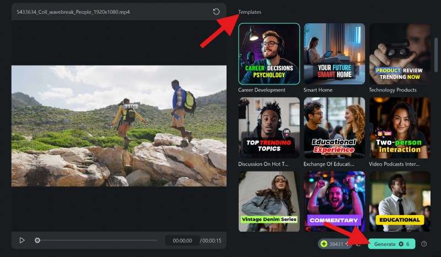Select the Smart Home template
This screenshot has width=441, height=257.
pyautogui.click(x=334, y=53)
